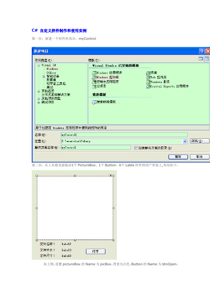Select the 文件尺寸： label
This screenshot has width=210, height=297.
(x=47, y=256)
